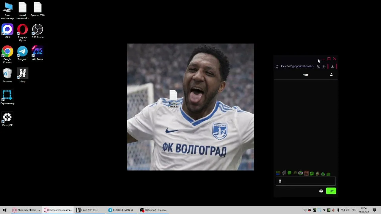Select the AKs Poker desktop shortcut
The width and height of the screenshot is (381, 214).
pos(38,53)
